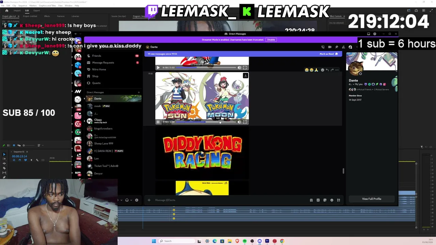Open the sticker picker
The height and width of the screenshot is (245, 436).
point(325,200)
